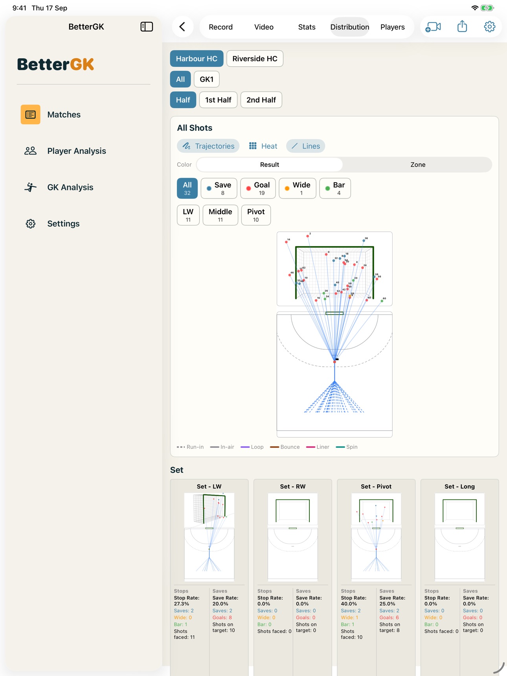Go back with the chevron arrow

(x=182, y=27)
